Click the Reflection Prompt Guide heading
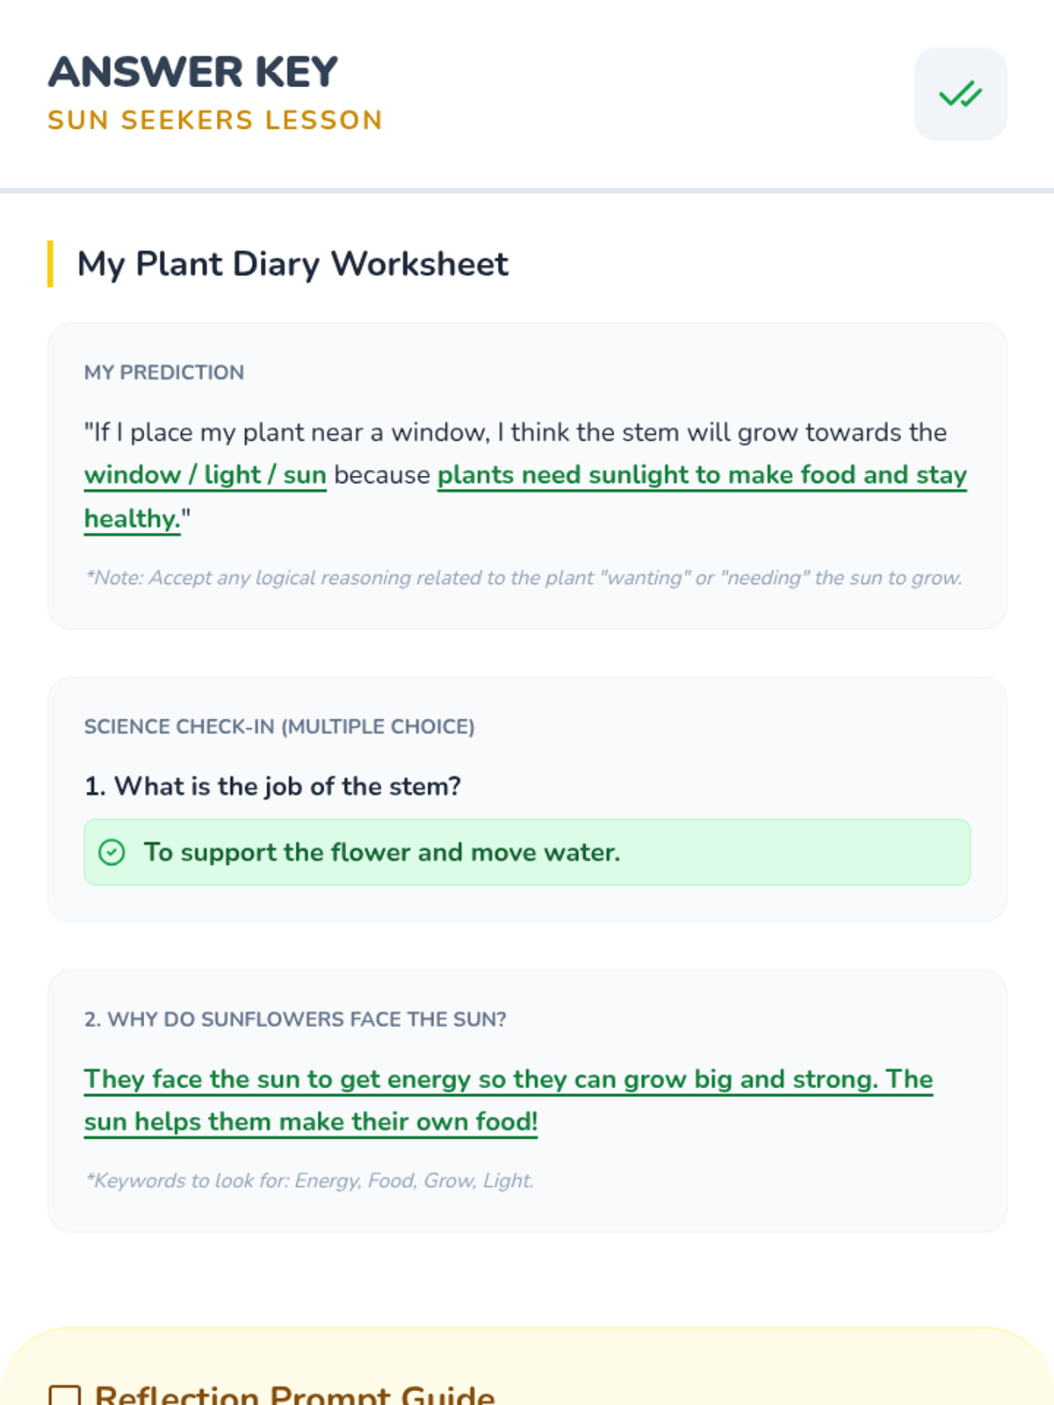 (x=294, y=1394)
